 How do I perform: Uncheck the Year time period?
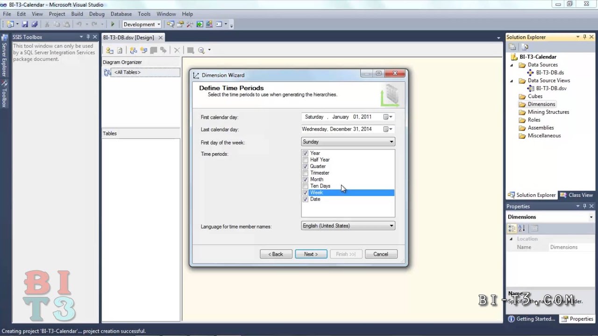[x=306, y=153]
